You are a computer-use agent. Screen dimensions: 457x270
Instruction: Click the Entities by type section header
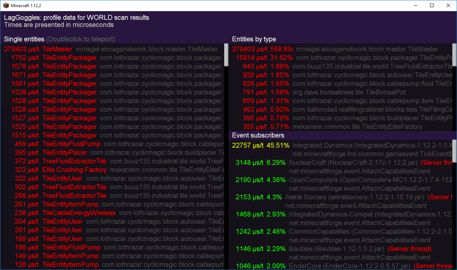coord(254,39)
